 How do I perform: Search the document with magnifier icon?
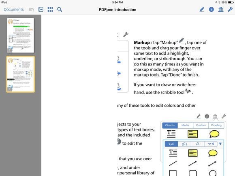coord(60,9)
